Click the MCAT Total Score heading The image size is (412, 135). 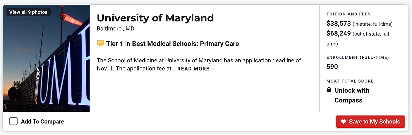tap(350, 81)
